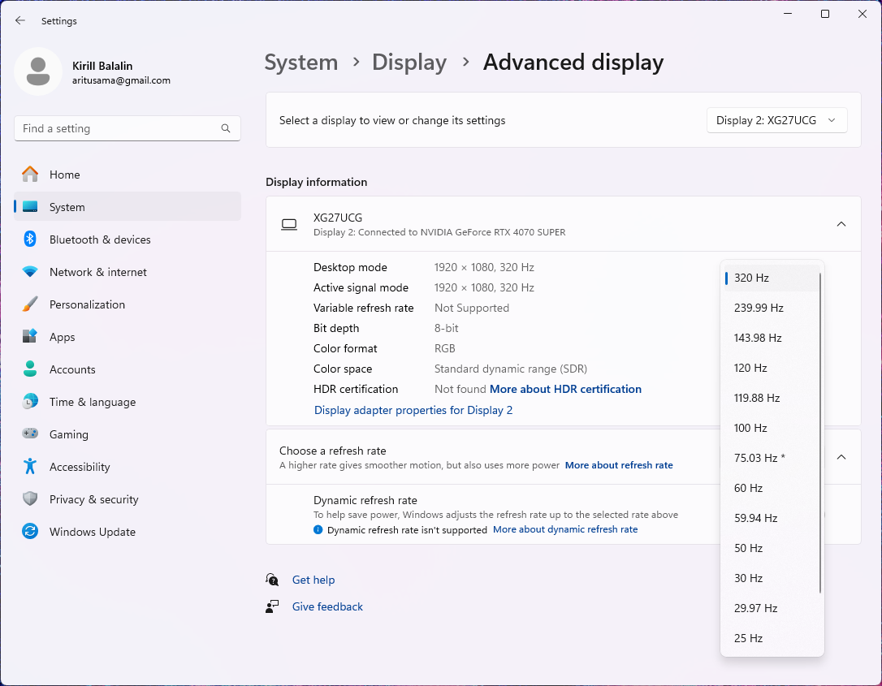Open the Display 2: XG27UCG dropdown

[776, 120]
